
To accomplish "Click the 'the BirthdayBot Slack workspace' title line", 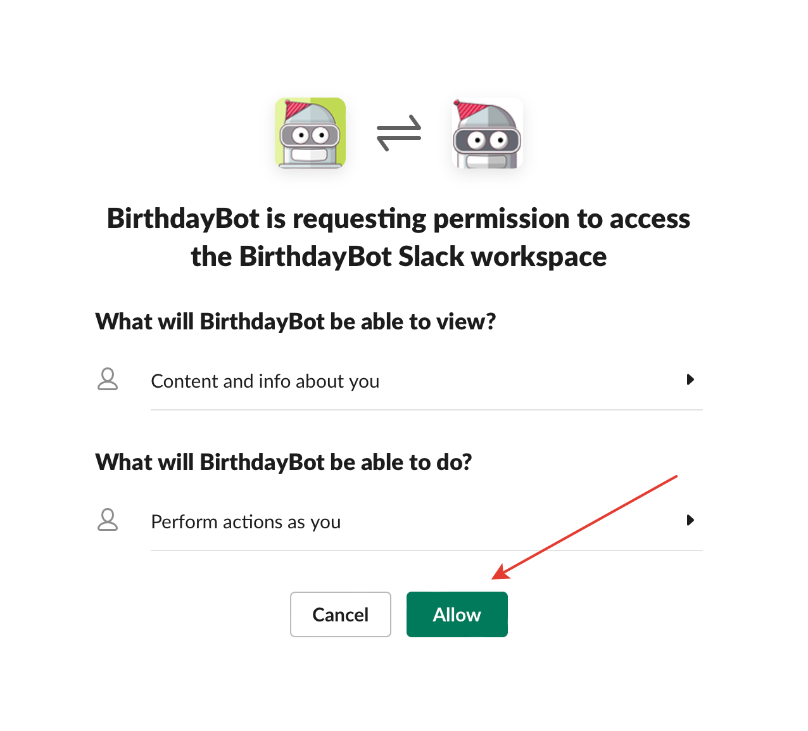I will pos(398,257).
